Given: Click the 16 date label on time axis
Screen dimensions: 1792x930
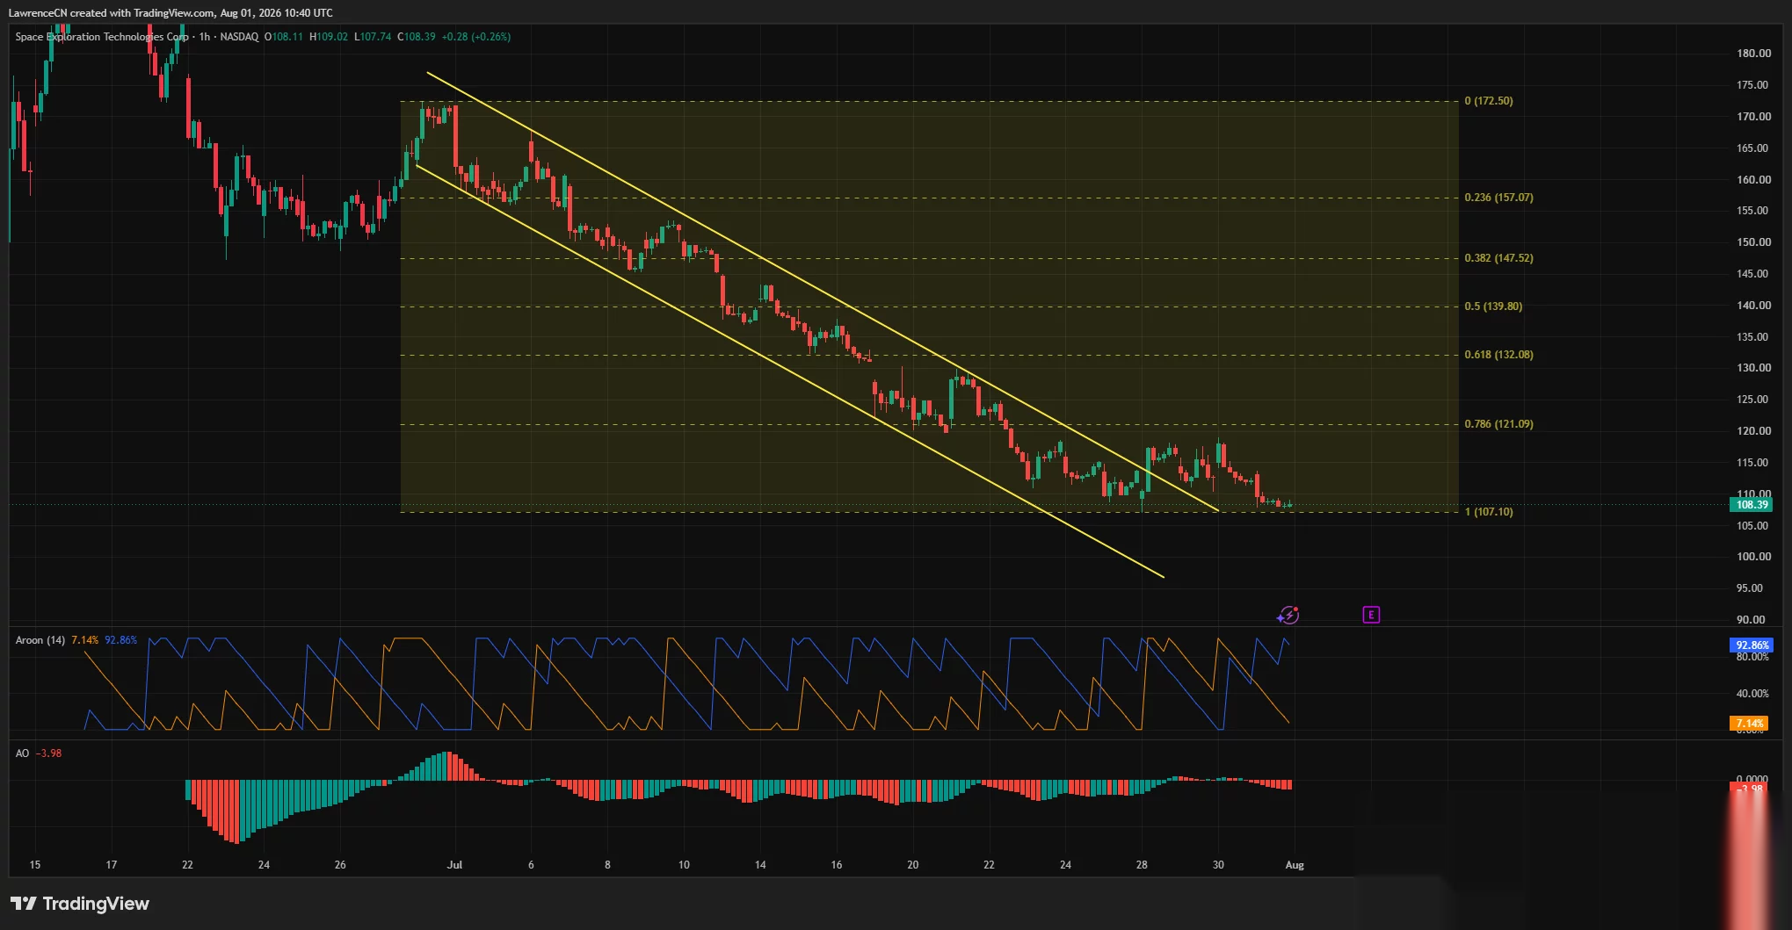Looking at the screenshot, I should (837, 865).
